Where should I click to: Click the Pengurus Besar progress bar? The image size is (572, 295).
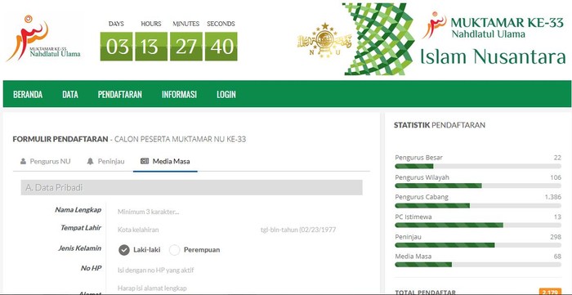click(x=478, y=166)
